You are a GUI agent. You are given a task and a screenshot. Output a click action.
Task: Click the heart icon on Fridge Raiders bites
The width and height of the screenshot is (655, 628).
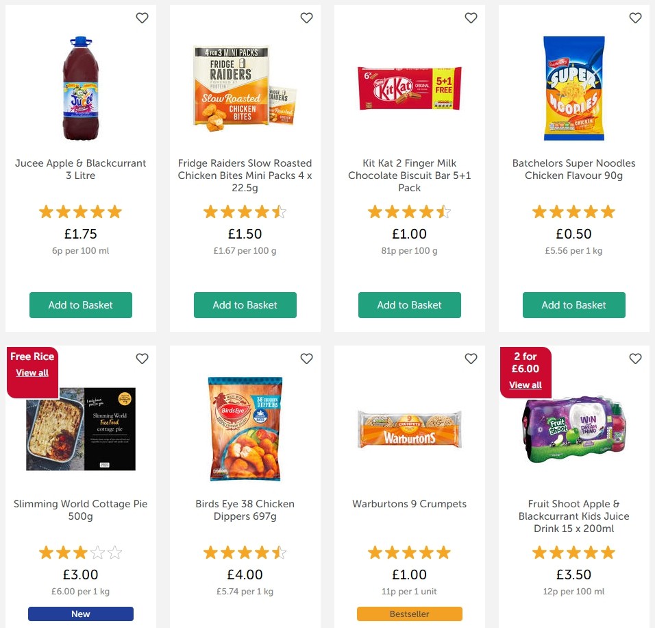306,18
